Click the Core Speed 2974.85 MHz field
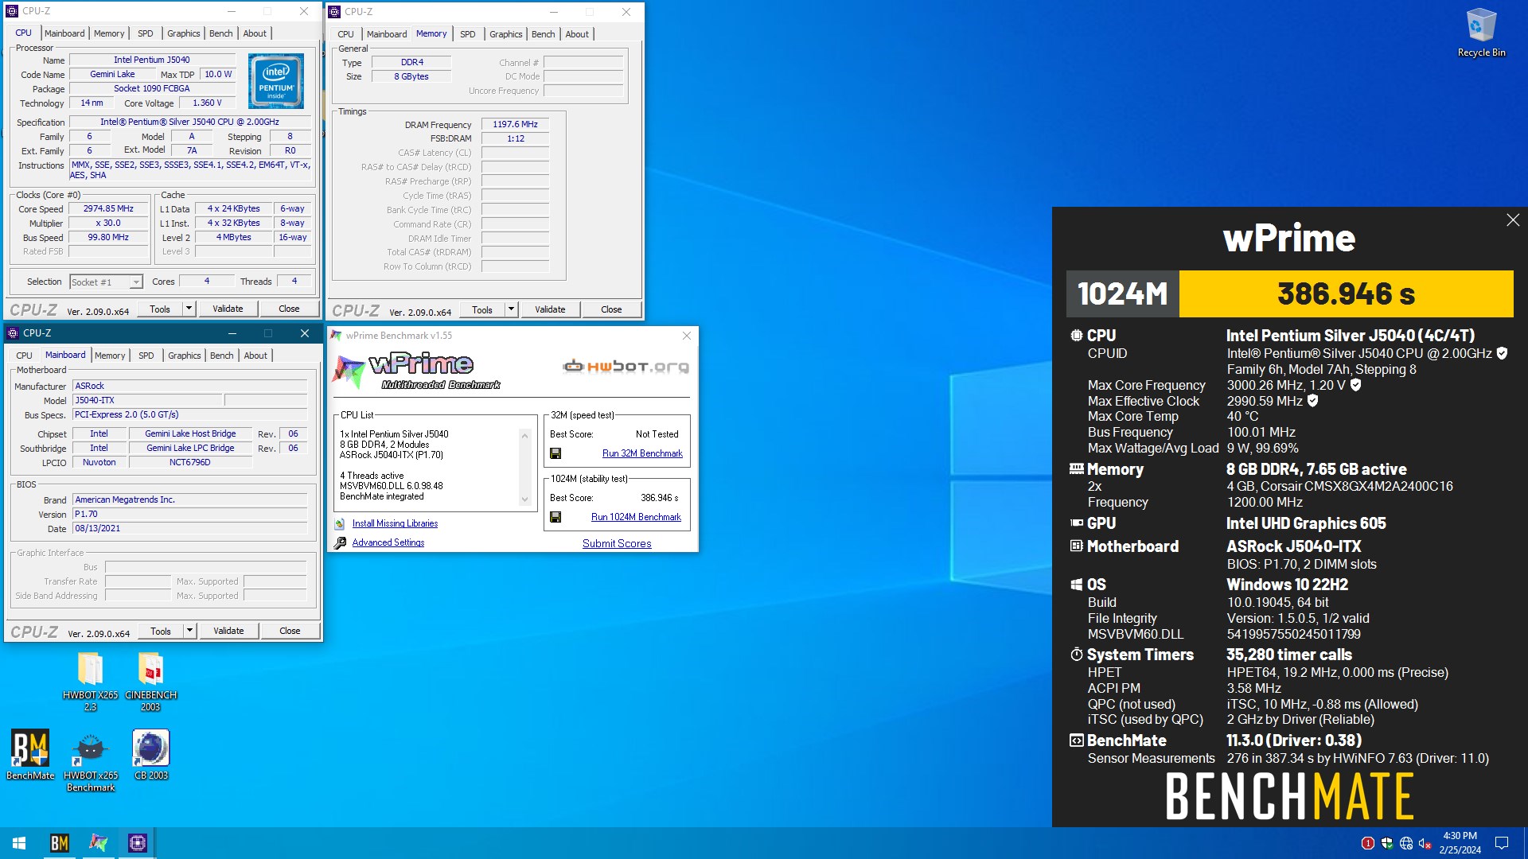 pos(108,208)
